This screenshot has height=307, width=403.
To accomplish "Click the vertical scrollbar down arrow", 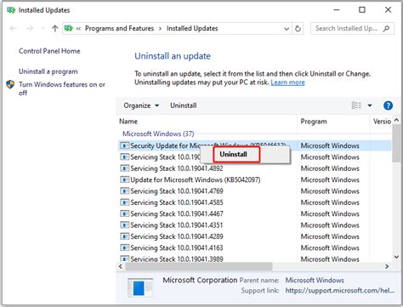I will [x=396, y=257].
